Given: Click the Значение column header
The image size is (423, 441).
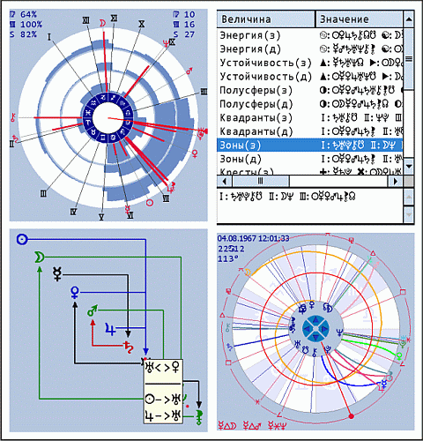Looking at the screenshot, I should 359,19.
